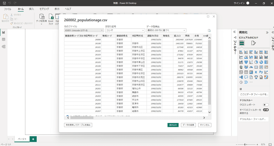Click the ドリルスルー フィールド well
The image size is (274, 146).
[x=253, y=119]
